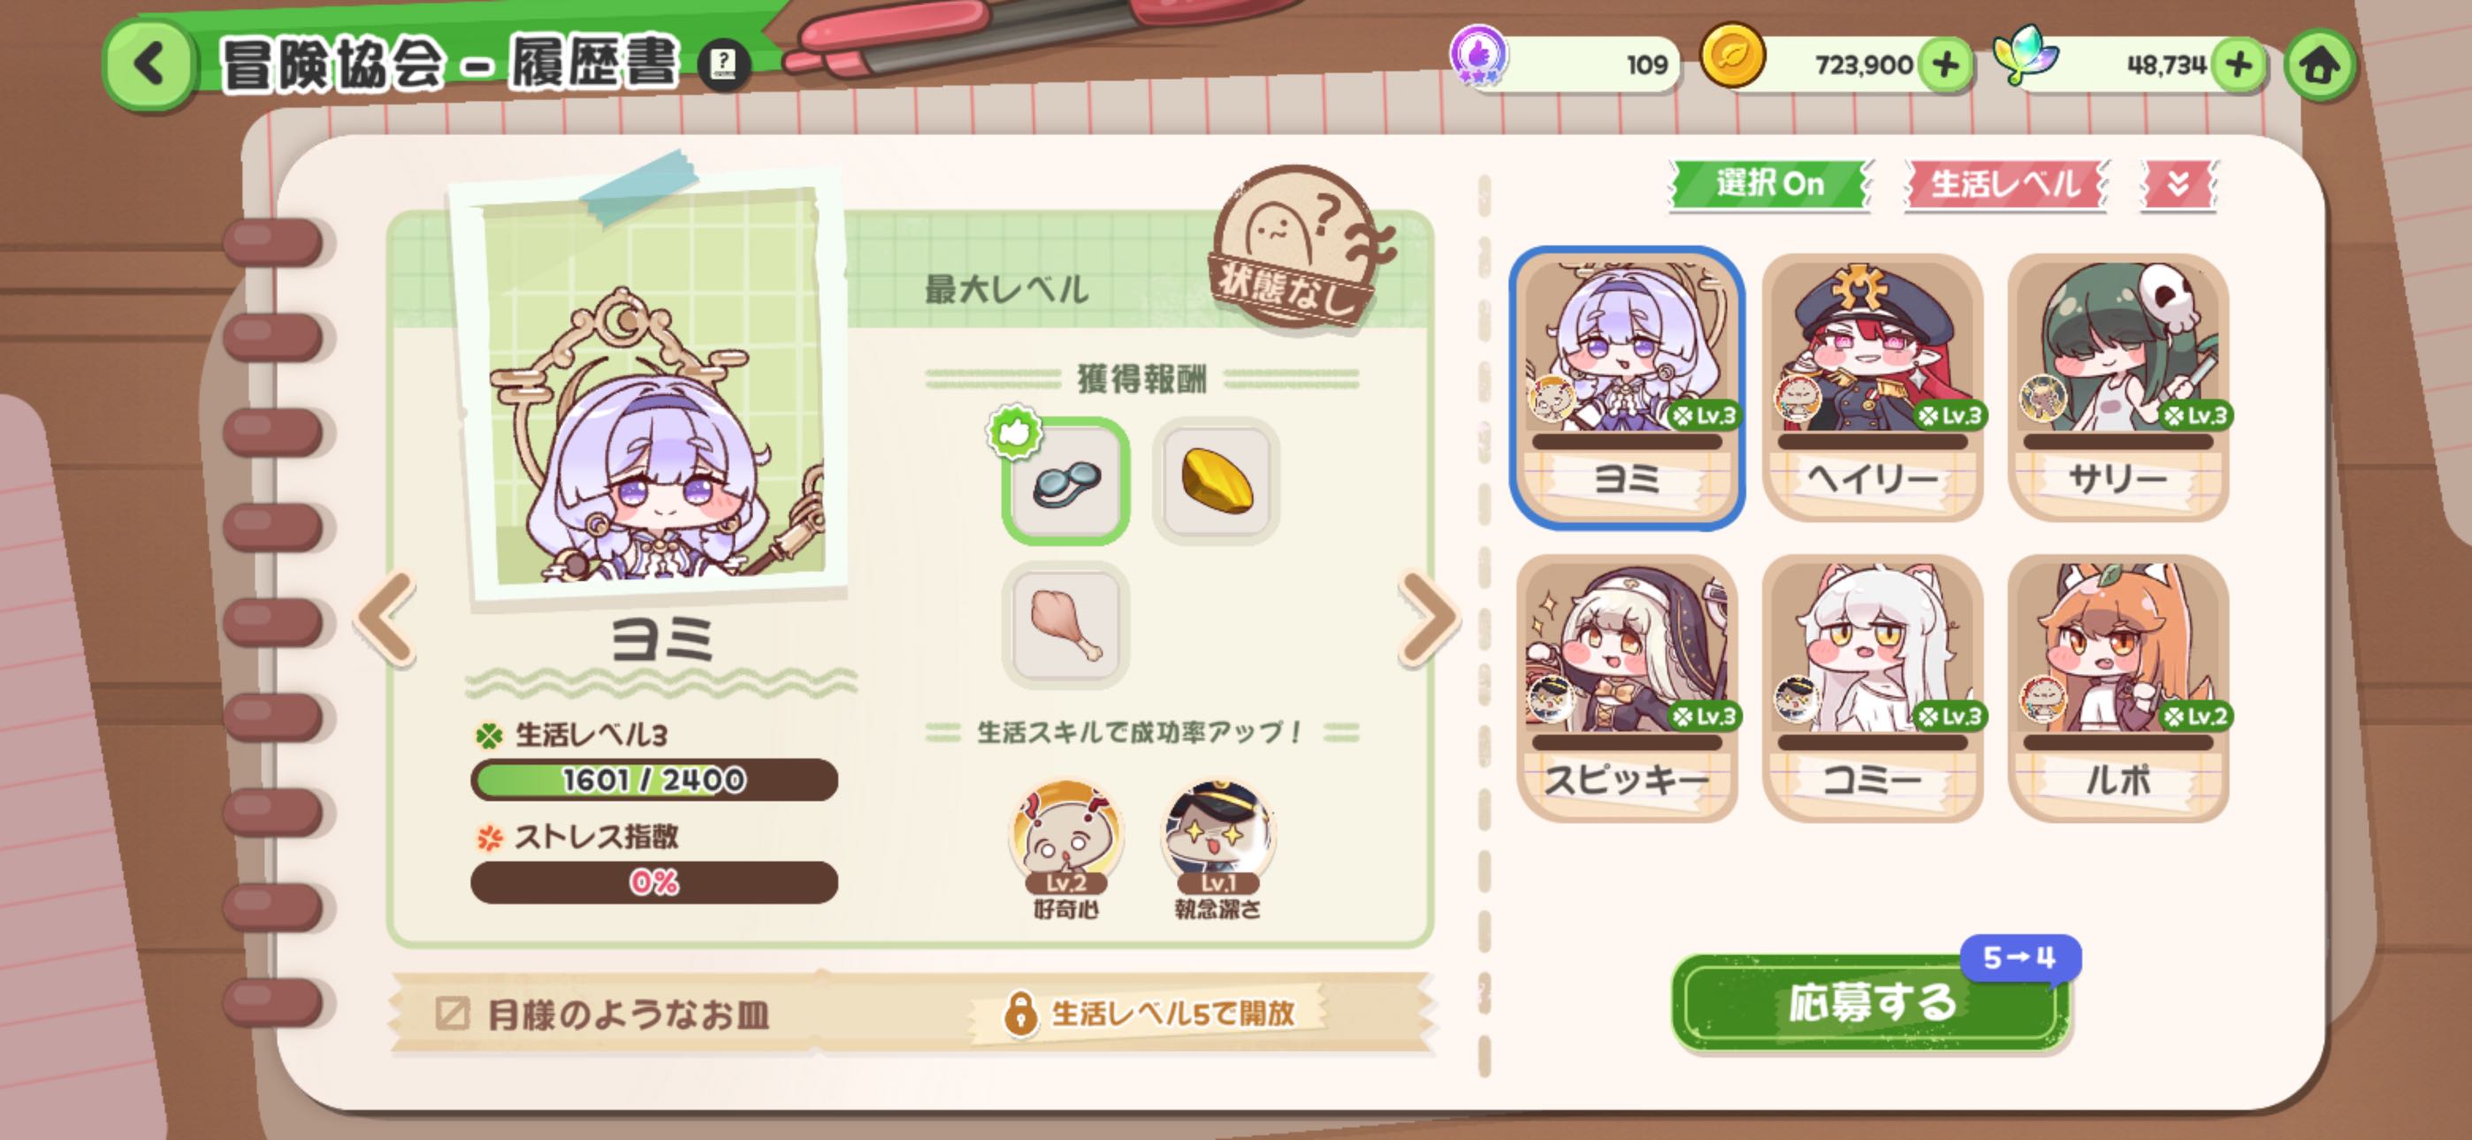Flip sort order with double chevron
Viewport: 2472px width, 1140px height.
click(2178, 183)
